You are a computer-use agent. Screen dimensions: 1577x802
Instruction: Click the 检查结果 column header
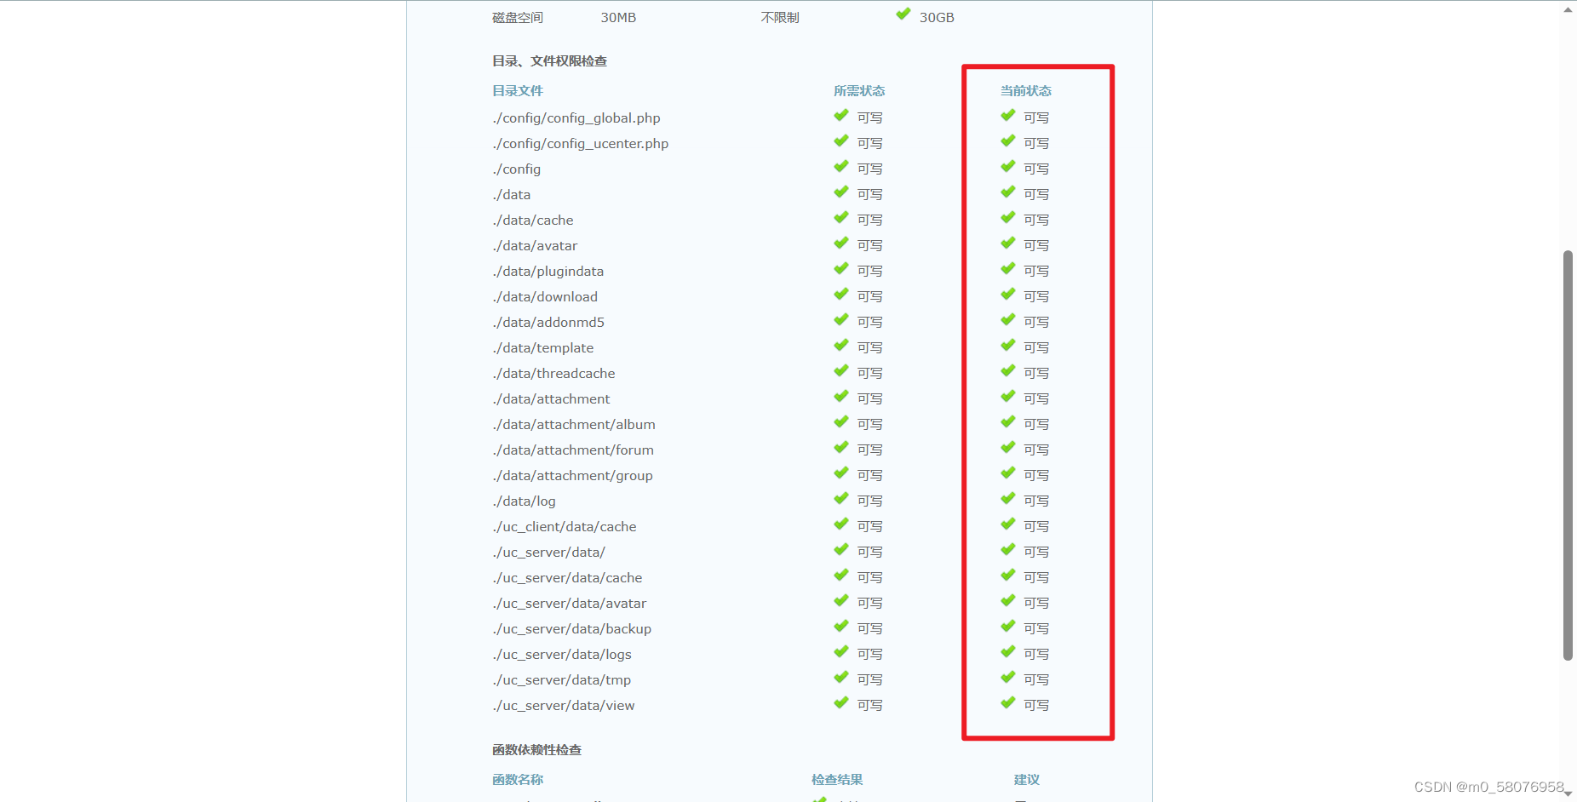pyautogui.click(x=837, y=779)
